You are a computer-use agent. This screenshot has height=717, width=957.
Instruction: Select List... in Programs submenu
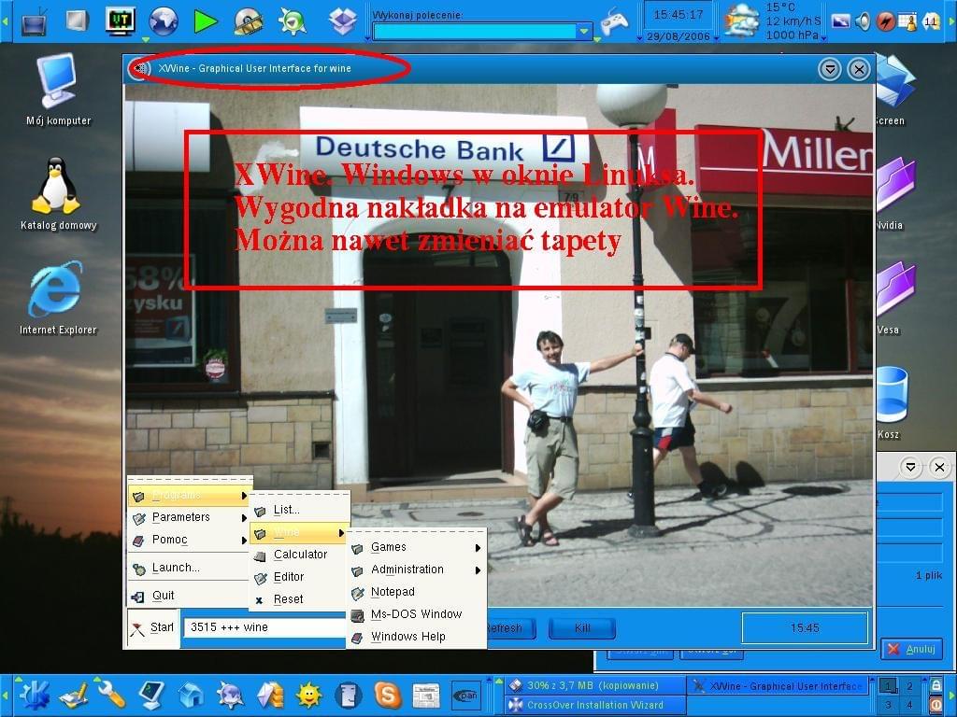point(299,510)
